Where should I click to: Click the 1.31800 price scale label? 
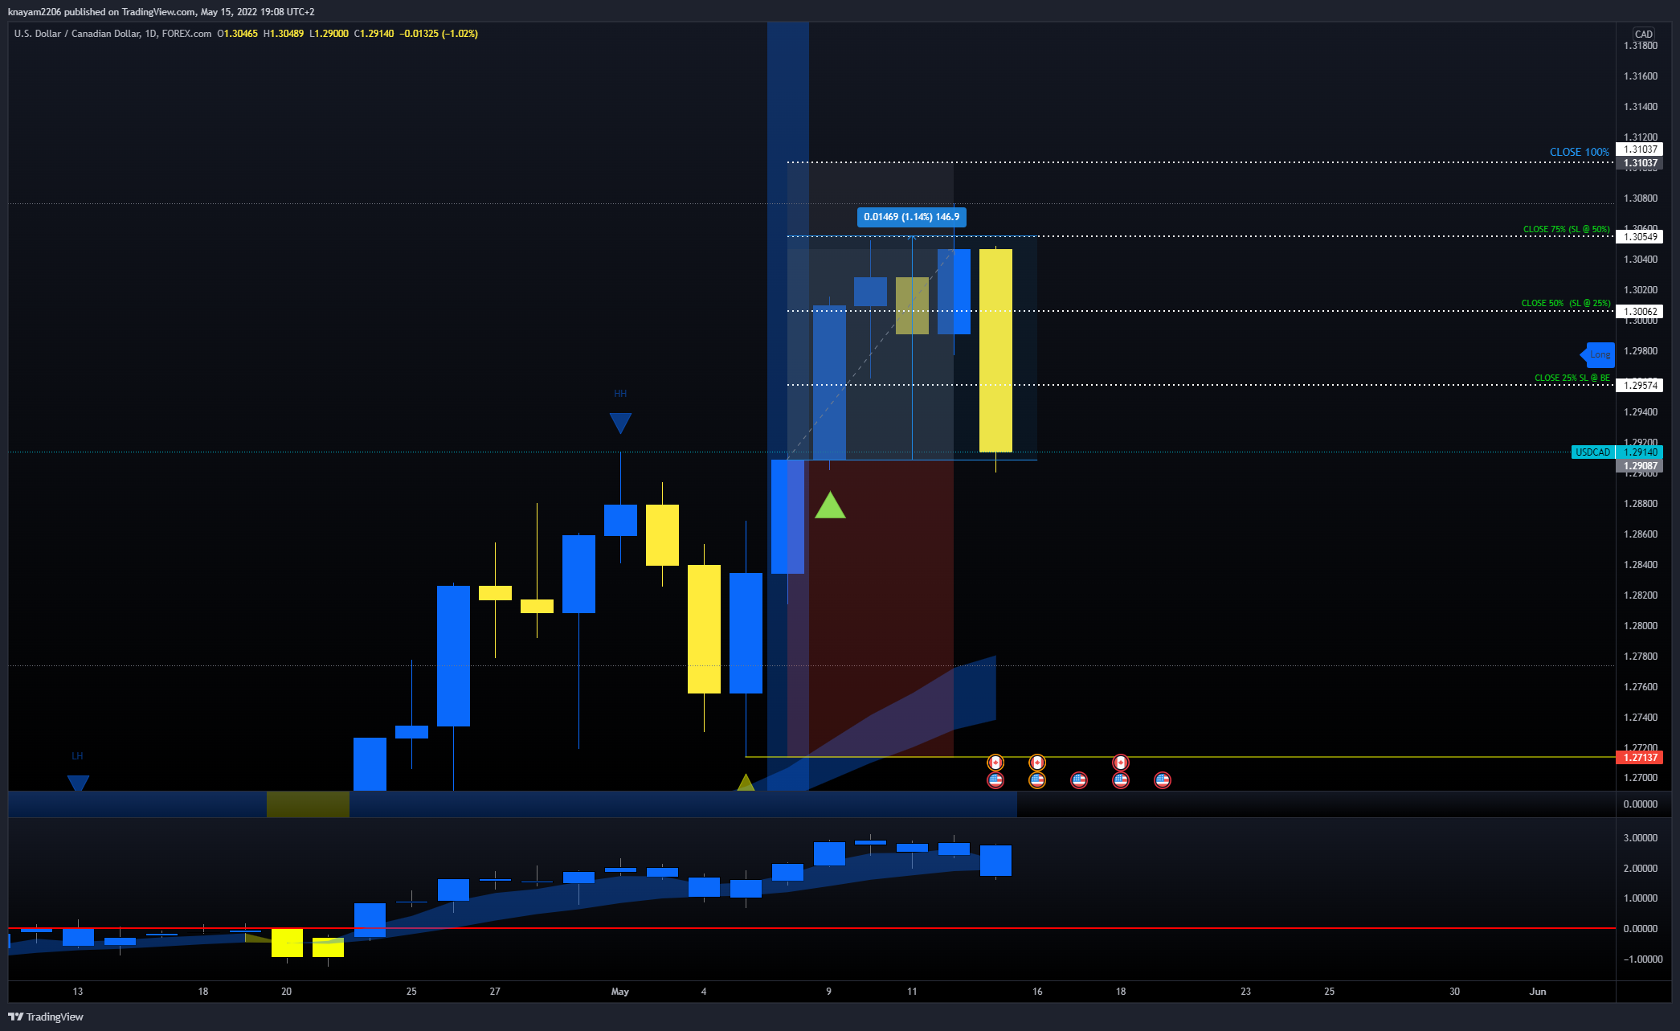(x=1641, y=45)
